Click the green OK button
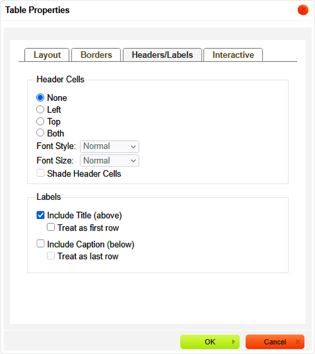Screen dimensions: 315x354 209,342
